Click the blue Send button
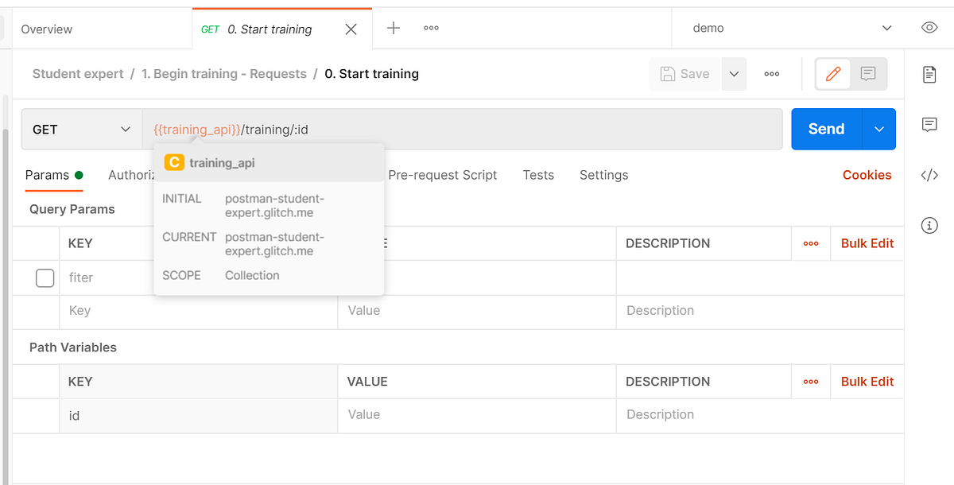Image resolution: width=954 pixels, height=485 pixels. (x=827, y=129)
